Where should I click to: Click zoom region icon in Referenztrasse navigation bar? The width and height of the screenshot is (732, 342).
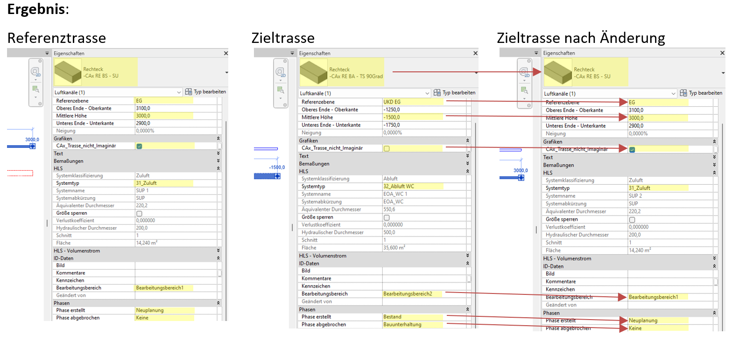35,89
